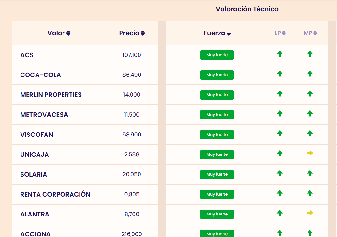Click the LP up arrow for VISCOFAN
337x237 pixels.
tap(280, 133)
